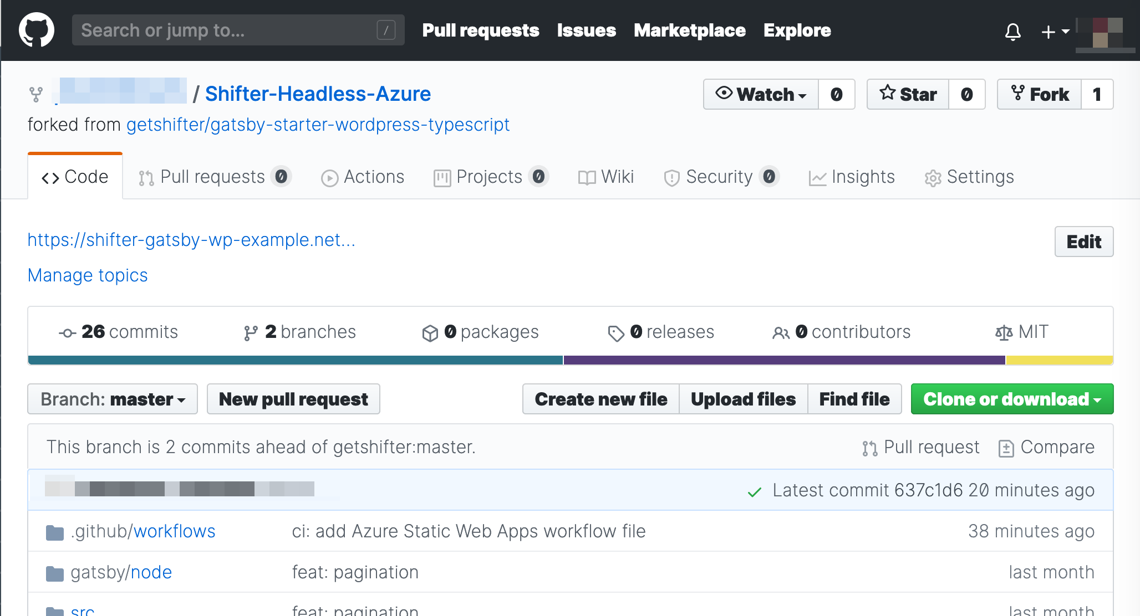This screenshot has height=616, width=1140.
Task: Switch to the repository Pull requests tab
Action: (215, 177)
